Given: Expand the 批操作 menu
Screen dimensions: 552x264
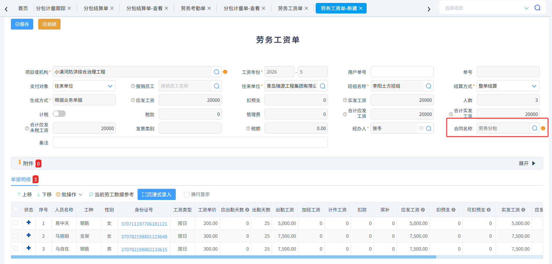Looking at the screenshot, I should 69,195.
